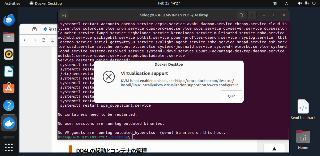Click 'No user sessions are running outdated binaries.'
This screenshot has width=320, height=156.
(x=111, y=123)
